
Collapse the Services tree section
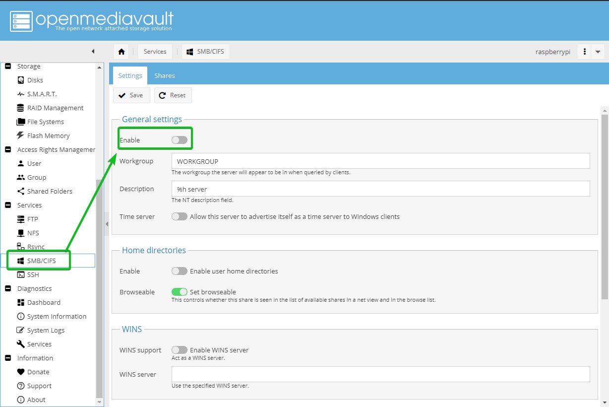click(x=8, y=205)
